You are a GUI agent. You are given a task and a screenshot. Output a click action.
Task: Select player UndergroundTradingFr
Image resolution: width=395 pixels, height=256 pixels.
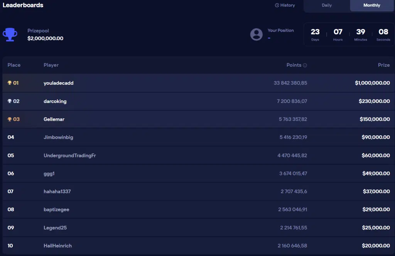(x=70, y=155)
